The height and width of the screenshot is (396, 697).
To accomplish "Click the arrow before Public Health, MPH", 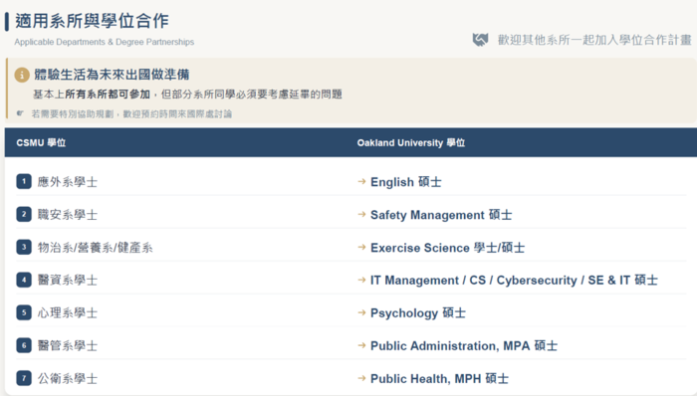I will coord(361,379).
